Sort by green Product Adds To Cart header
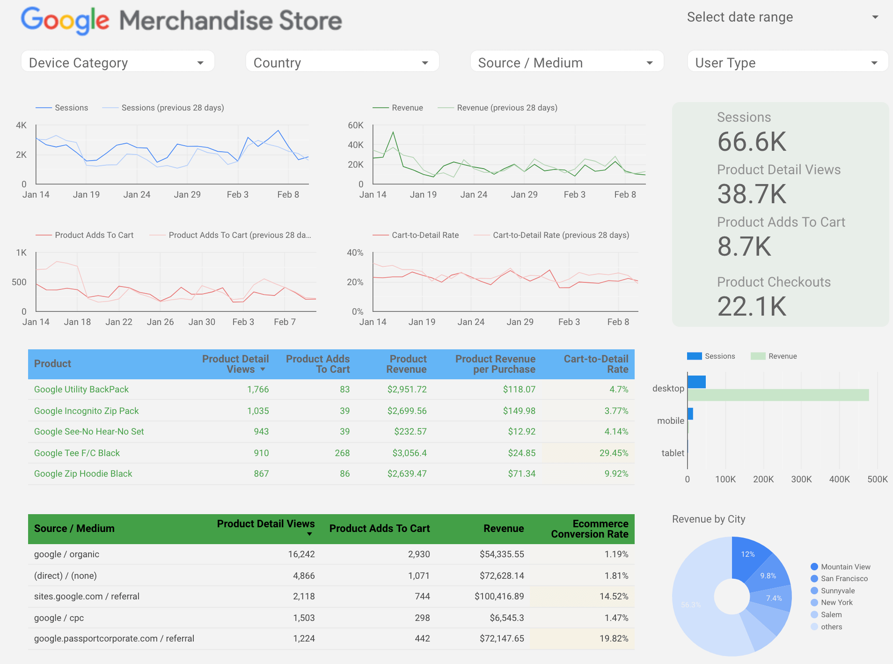 [380, 529]
